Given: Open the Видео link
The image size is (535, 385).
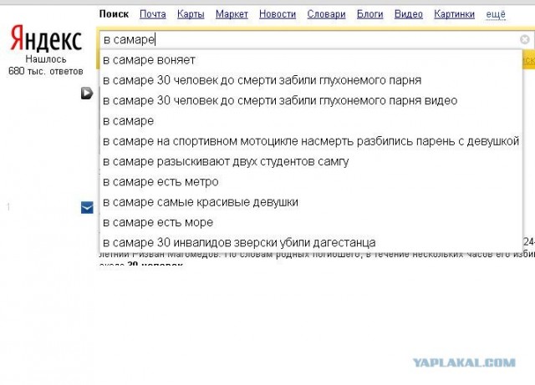Looking at the screenshot, I should (x=409, y=14).
